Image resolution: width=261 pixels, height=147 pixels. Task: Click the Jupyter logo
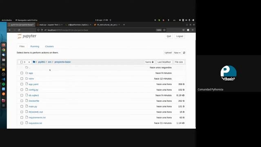(x=27, y=36)
